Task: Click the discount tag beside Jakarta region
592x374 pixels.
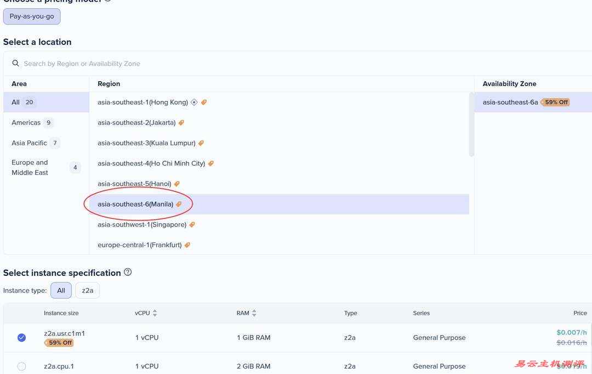Action: 181,123
